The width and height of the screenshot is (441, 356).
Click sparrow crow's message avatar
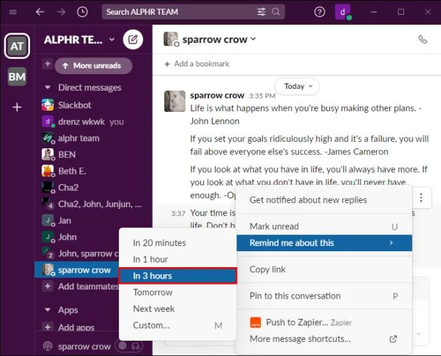coord(174,101)
